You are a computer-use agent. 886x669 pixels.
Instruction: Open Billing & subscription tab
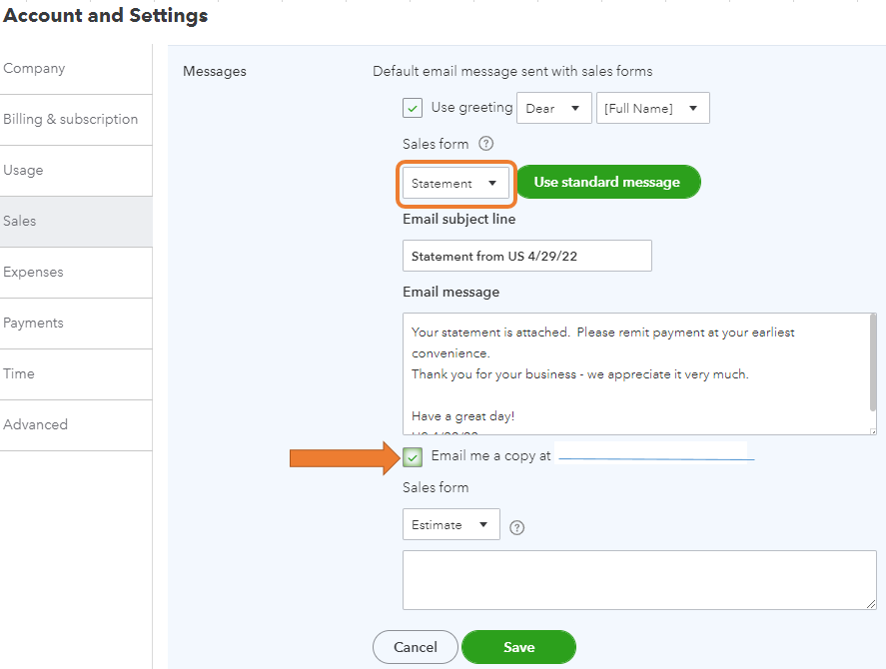click(x=70, y=119)
